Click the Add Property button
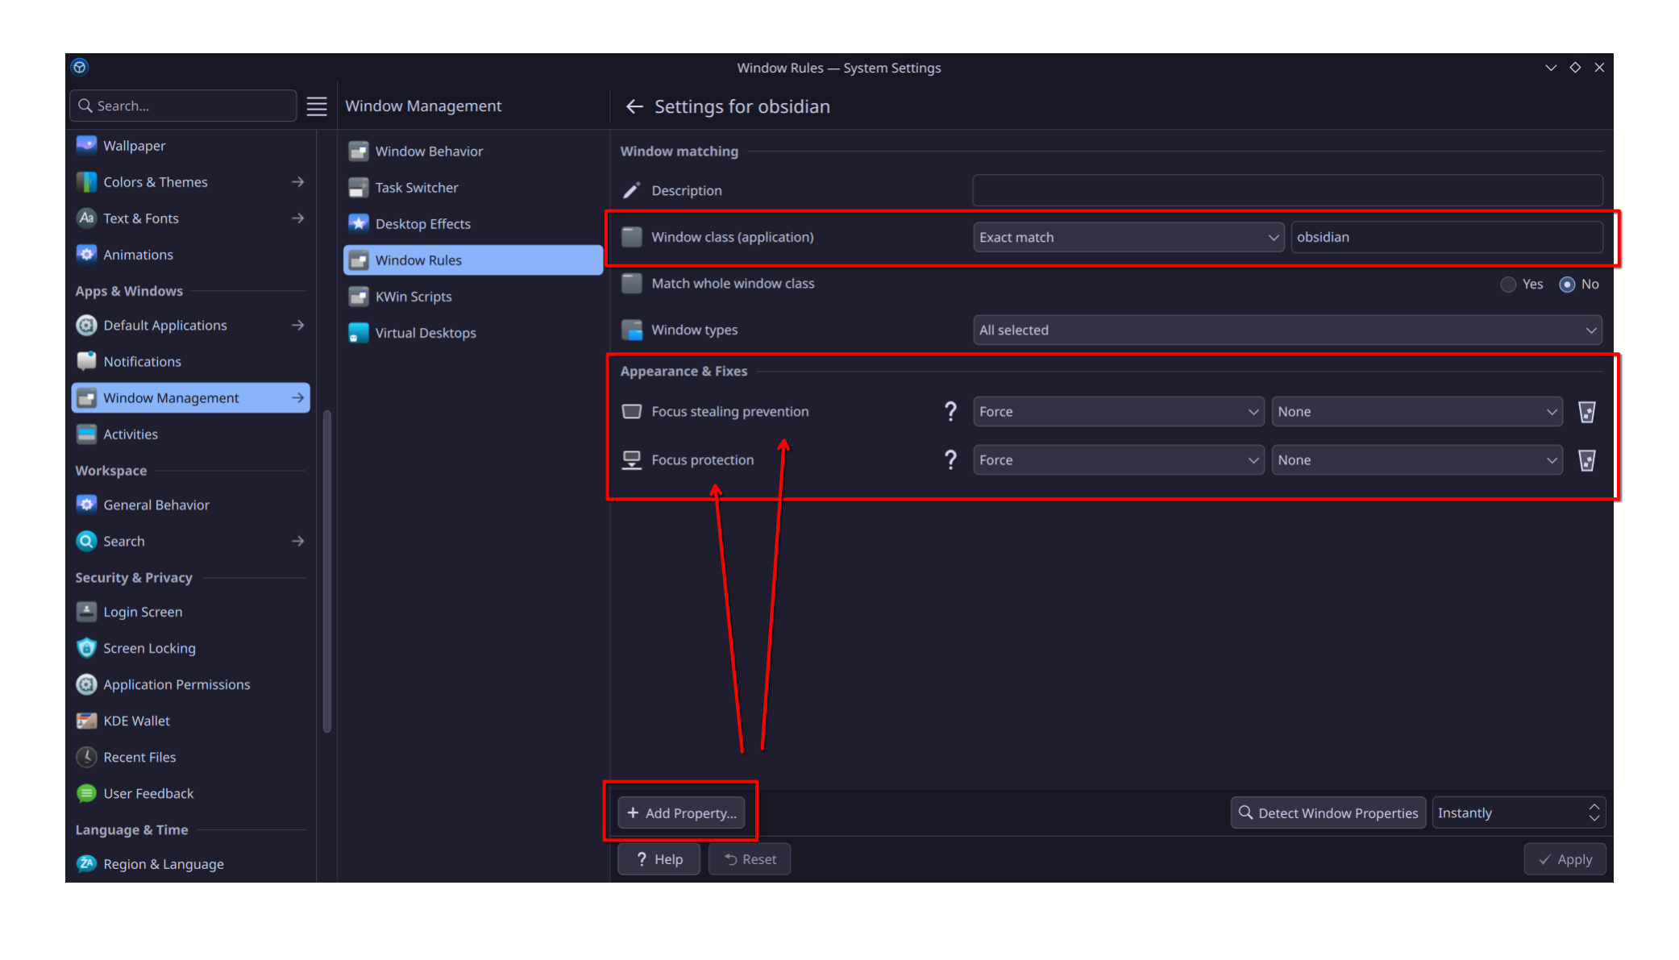The width and height of the screenshot is (1679, 960). (682, 812)
